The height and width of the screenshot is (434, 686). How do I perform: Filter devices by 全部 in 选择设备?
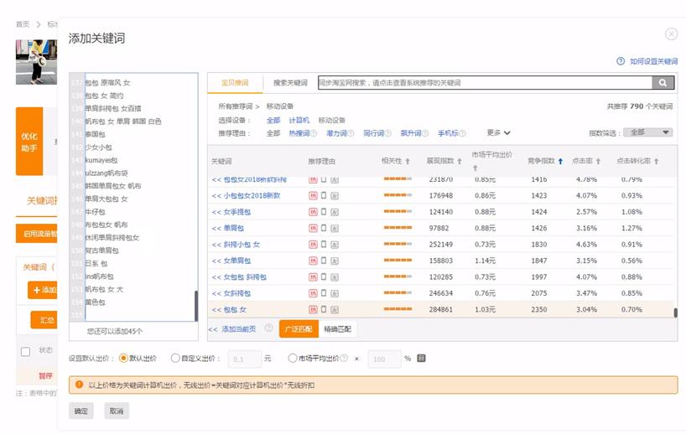(273, 120)
